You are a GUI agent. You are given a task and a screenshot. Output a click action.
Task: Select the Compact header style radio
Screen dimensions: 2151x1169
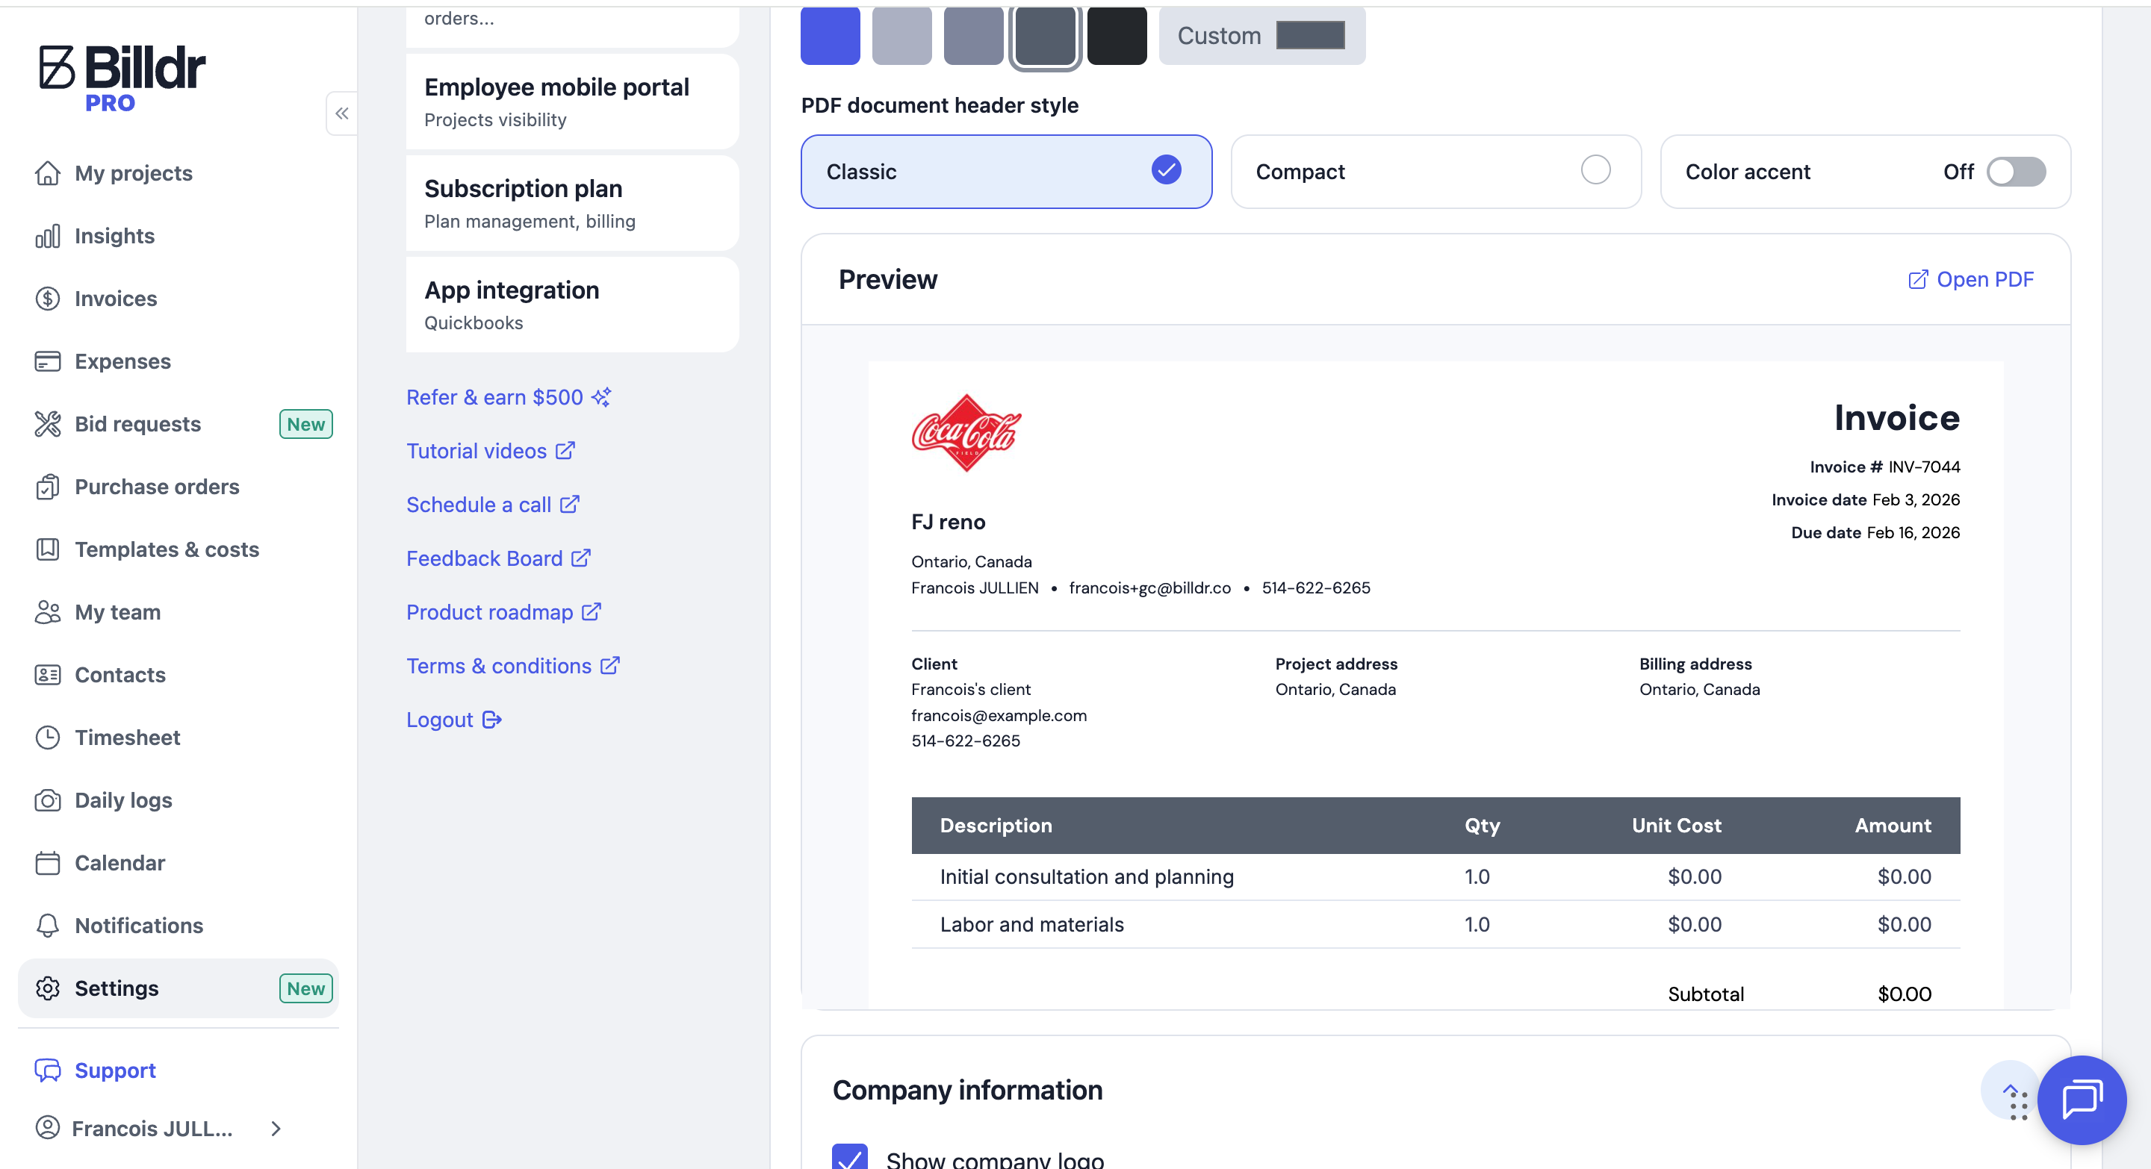pos(1595,170)
